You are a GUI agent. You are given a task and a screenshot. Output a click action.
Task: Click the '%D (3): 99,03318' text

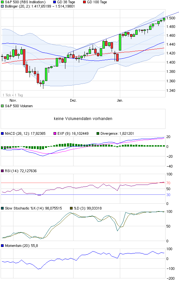(88, 208)
